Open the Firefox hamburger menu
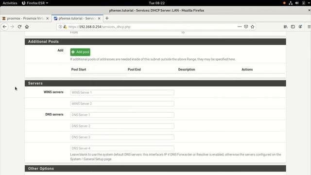The image size is (311, 175). point(309,27)
